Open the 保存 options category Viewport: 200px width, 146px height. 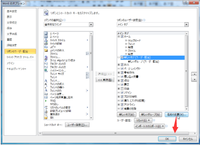click(9, 28)
